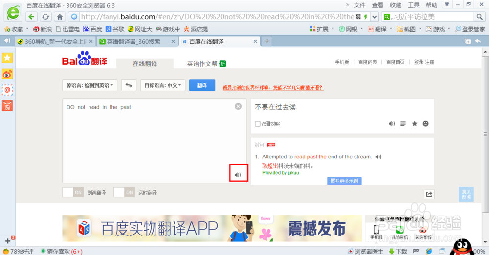
Task: Open the 游戏 toolbar dropdown
Action: [x=438, y=29]
